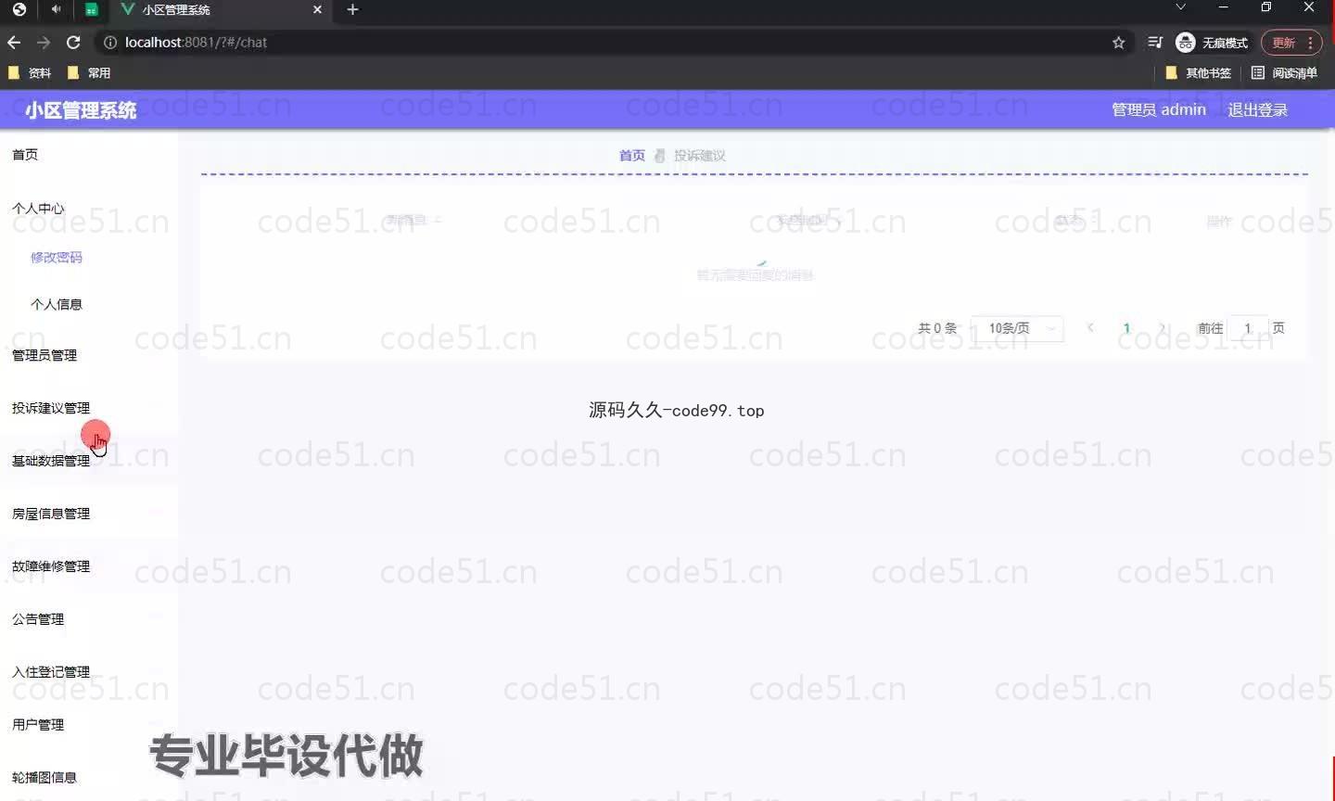The width and height of the screenshot is (1335, 801).
Task: Open the media control icon in toolbar
Action: point(1155,43)
